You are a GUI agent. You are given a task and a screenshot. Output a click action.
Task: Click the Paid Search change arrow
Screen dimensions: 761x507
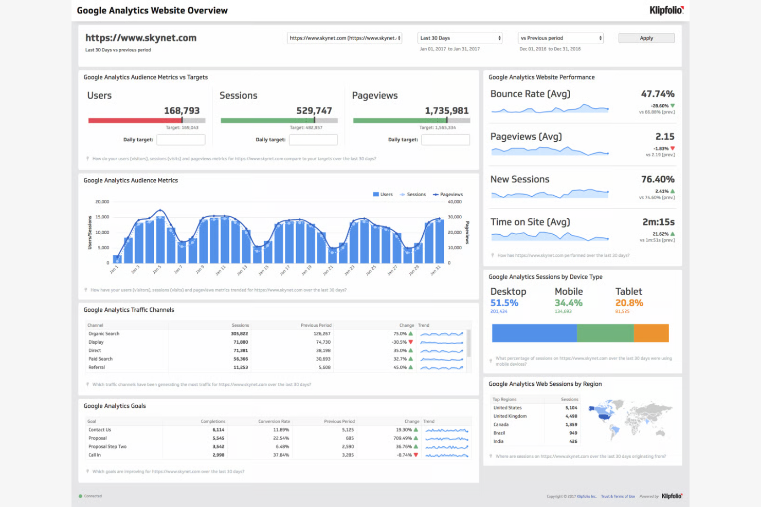pos(410,359)
